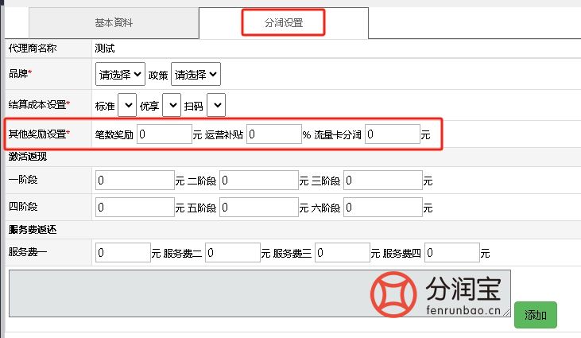Focus the 运营补贴 percentage field
The width and height of the screenshot is (581, 338).
pos(273,134)
